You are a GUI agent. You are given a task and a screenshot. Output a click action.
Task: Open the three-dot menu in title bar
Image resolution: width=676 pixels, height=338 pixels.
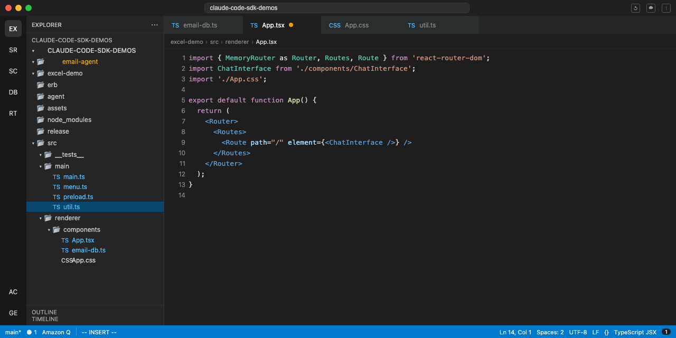tap(665, 8)
